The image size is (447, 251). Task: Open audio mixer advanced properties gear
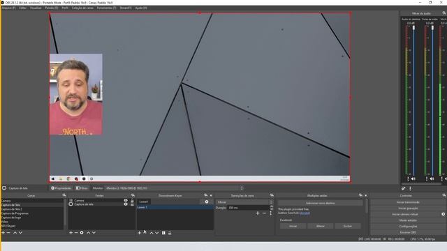click(x=404, y=188)
